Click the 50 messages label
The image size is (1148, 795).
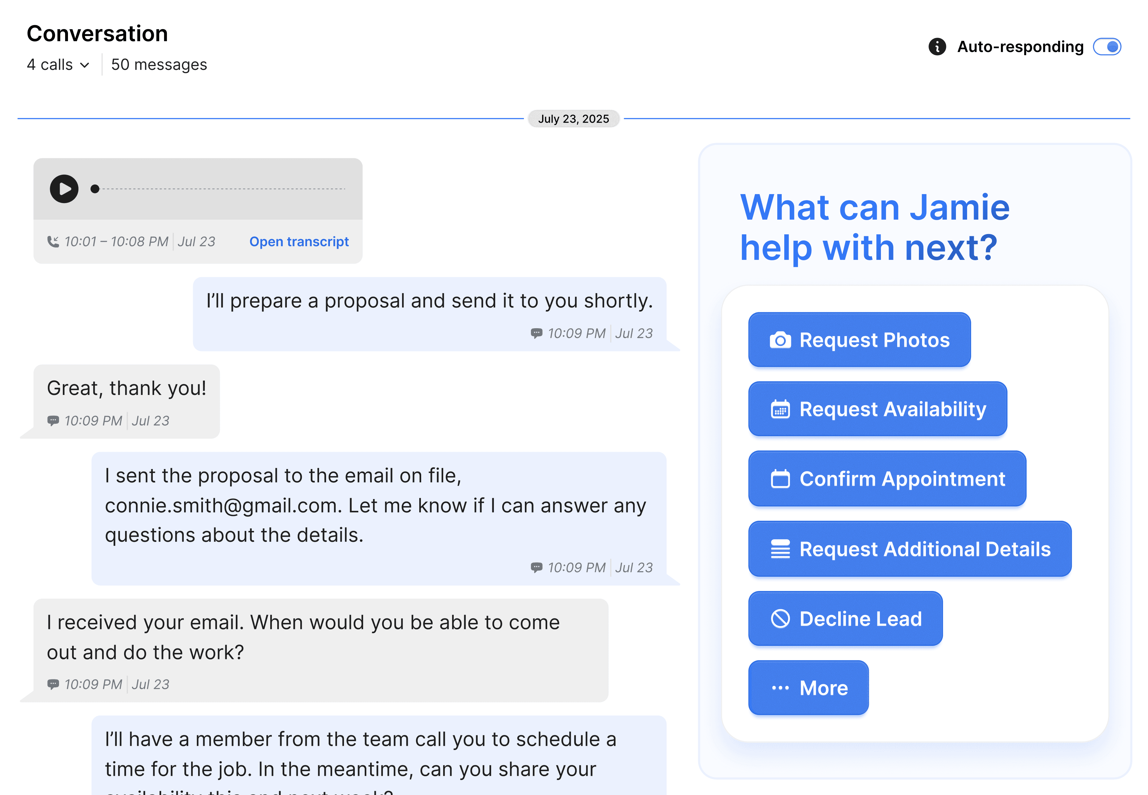(159, 65)
